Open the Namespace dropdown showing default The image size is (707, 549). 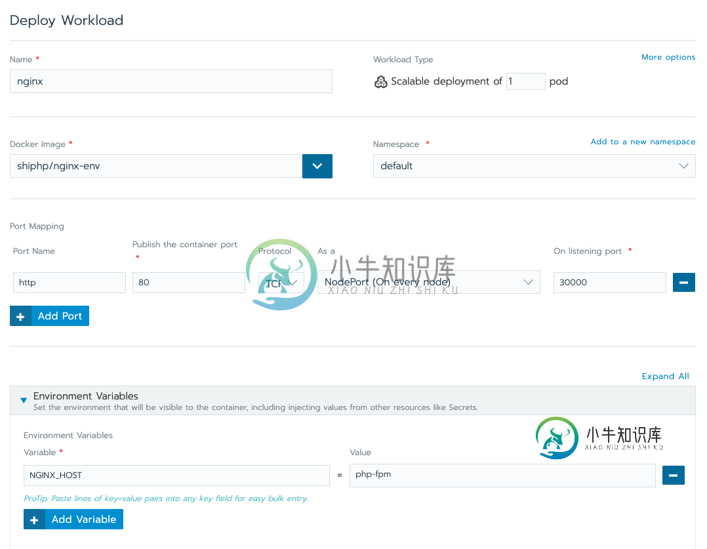(x=534, y=166)
